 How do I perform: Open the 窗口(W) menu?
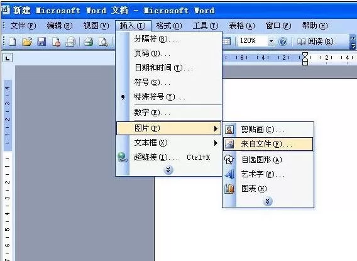point(278,26)
